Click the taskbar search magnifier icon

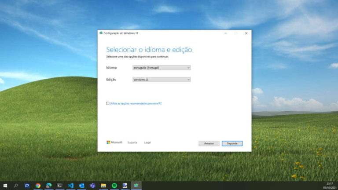pyautogui.click(x=16, y=186)
